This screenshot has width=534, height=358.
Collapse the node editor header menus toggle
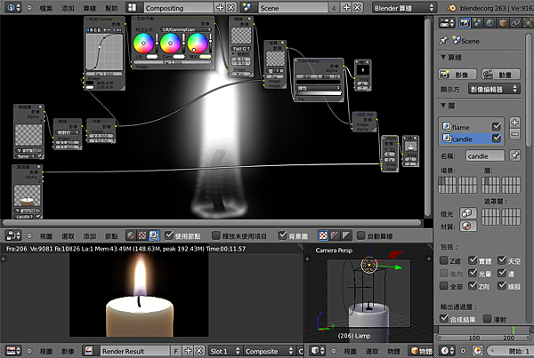[x=29, y=235]
